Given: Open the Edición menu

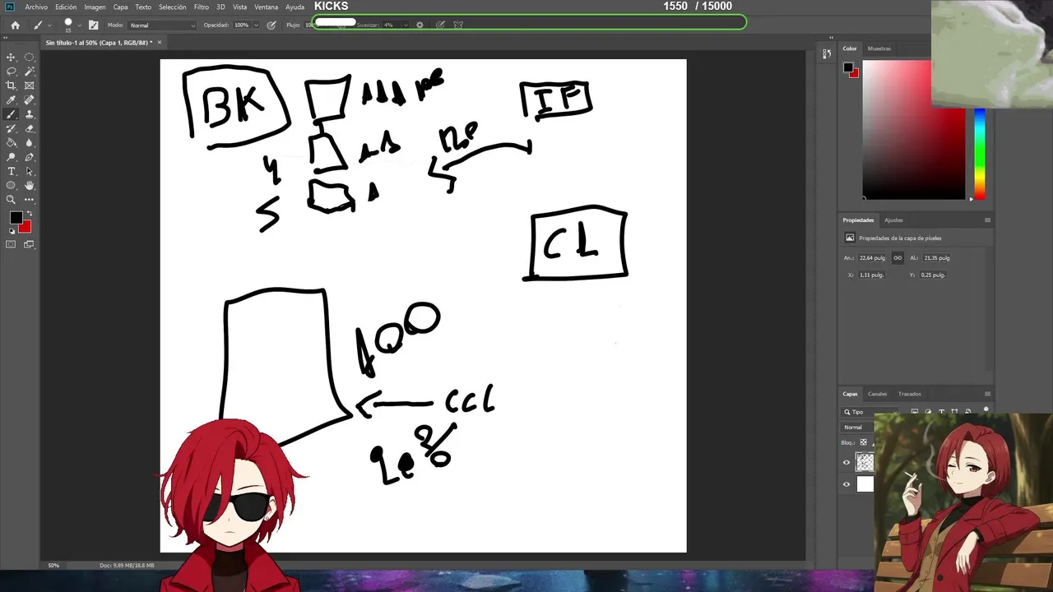Looking at the screenshot, I should coord(66,7).
